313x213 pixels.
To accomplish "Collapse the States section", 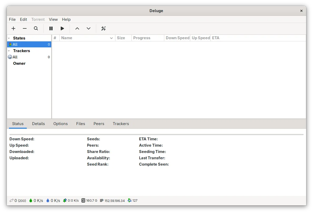I will click(x=9, y=38).
